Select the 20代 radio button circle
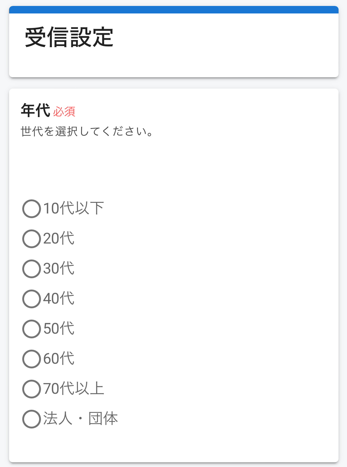 pos(32,239)
